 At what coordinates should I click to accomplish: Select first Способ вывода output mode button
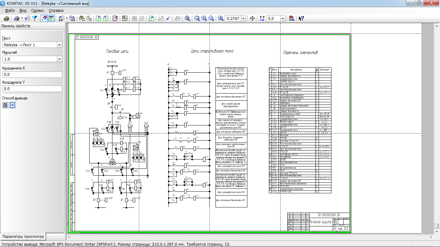[5, 105]
